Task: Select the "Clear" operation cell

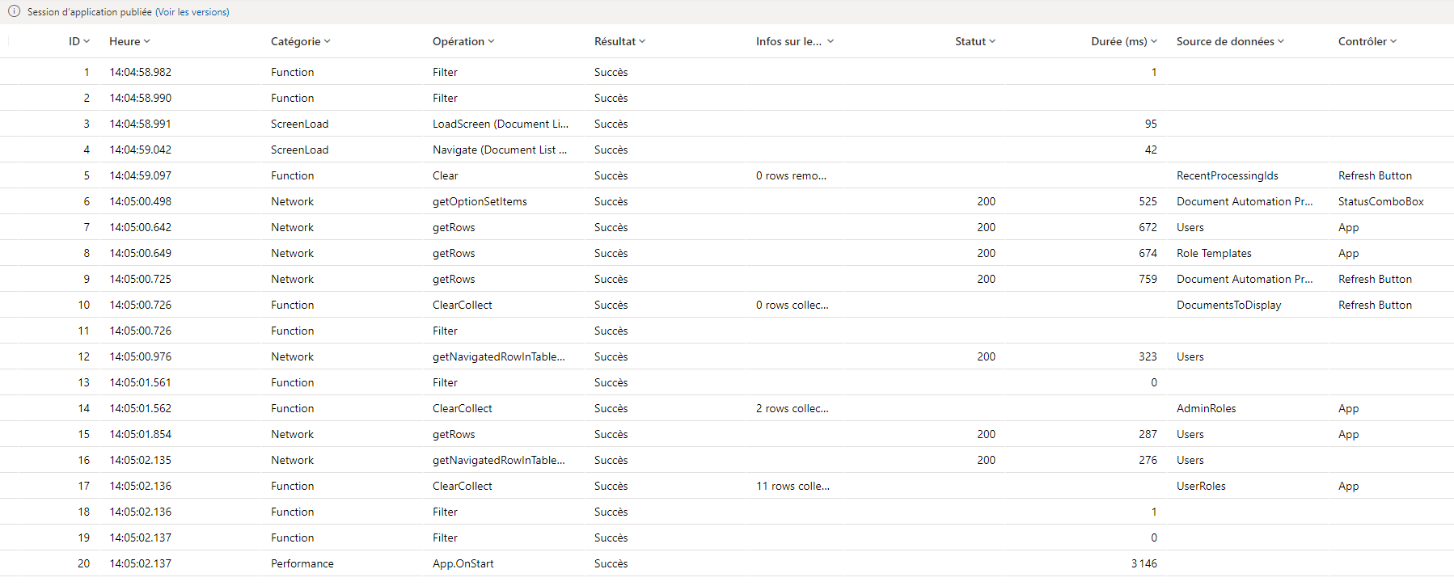Action: 446,175
